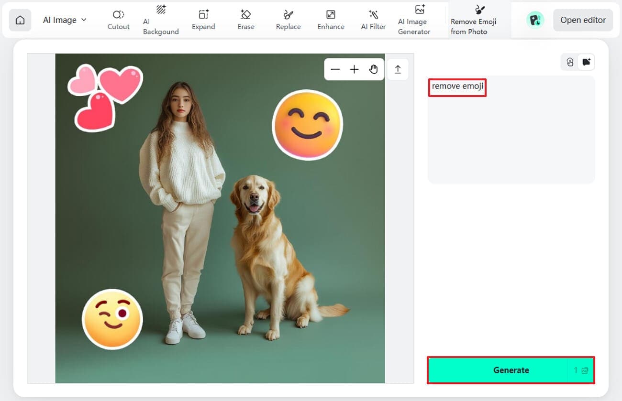Go to the home page icon
622x401 pixels.
tap(20, 20)
